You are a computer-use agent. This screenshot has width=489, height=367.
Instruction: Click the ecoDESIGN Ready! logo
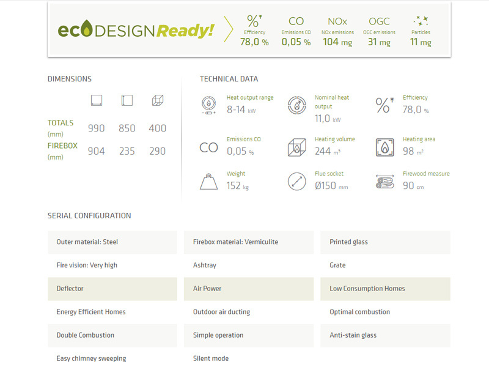tap(136, 29)
